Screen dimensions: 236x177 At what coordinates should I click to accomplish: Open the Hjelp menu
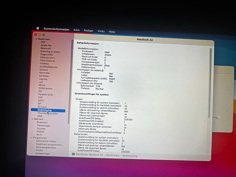coord(112,32)
